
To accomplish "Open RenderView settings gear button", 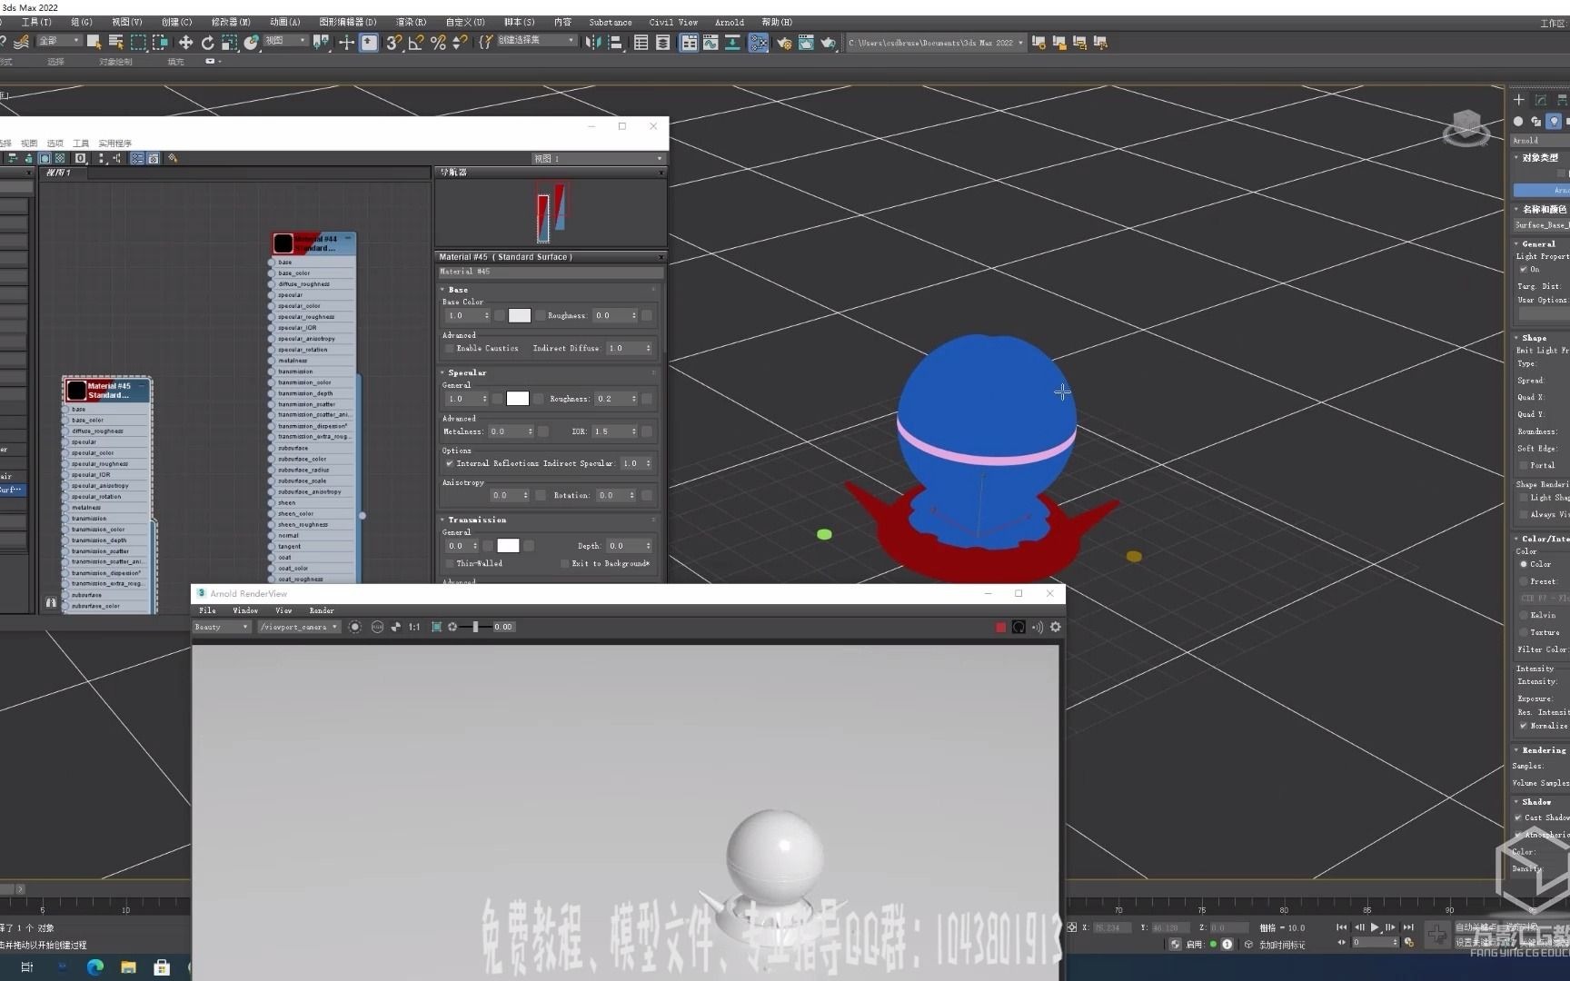I will coord(1055,627).
